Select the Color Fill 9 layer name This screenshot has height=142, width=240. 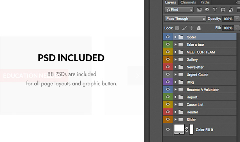coord(204,130)
